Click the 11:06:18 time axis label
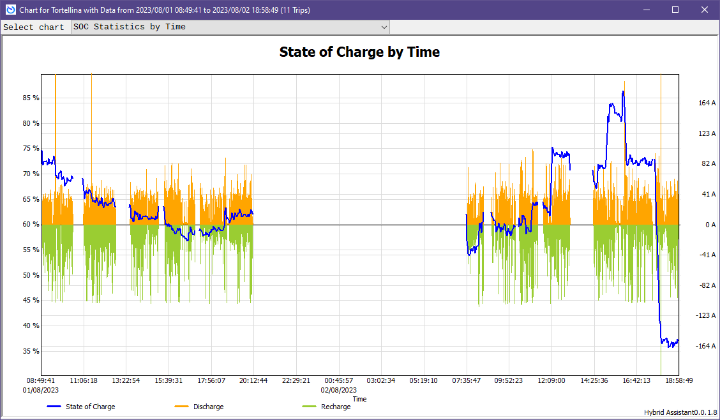Screen dimensions: 720x420 [84, 380]
